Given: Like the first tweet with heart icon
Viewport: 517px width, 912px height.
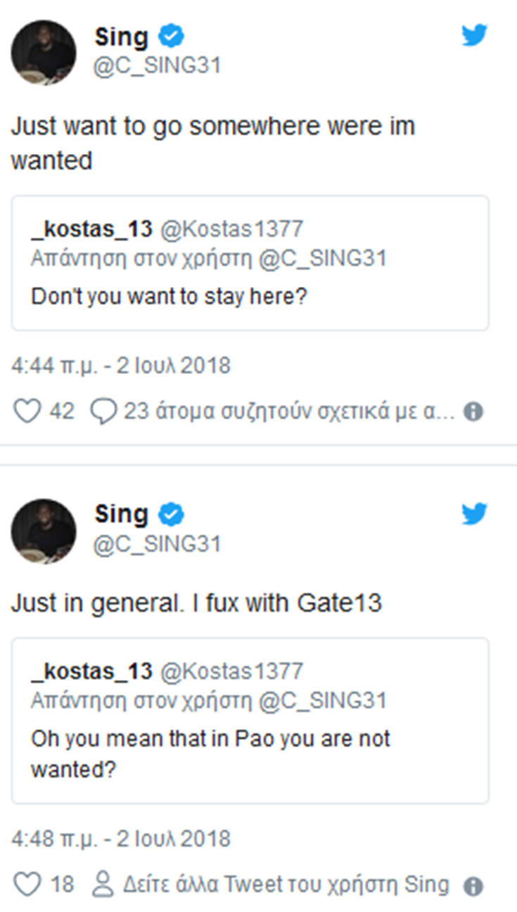Looking at the screenshot, I should [x=27, y=411].
